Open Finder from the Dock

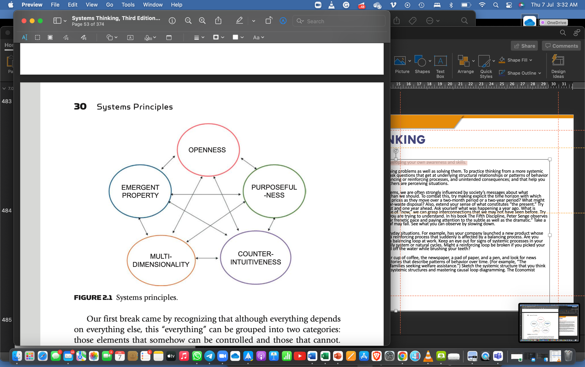click(17, 356)
